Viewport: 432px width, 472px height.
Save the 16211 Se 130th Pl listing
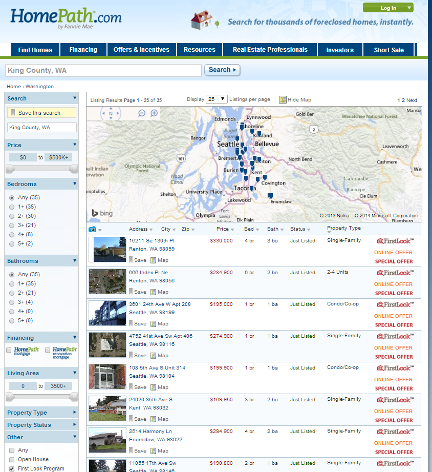tap(138, 260)
